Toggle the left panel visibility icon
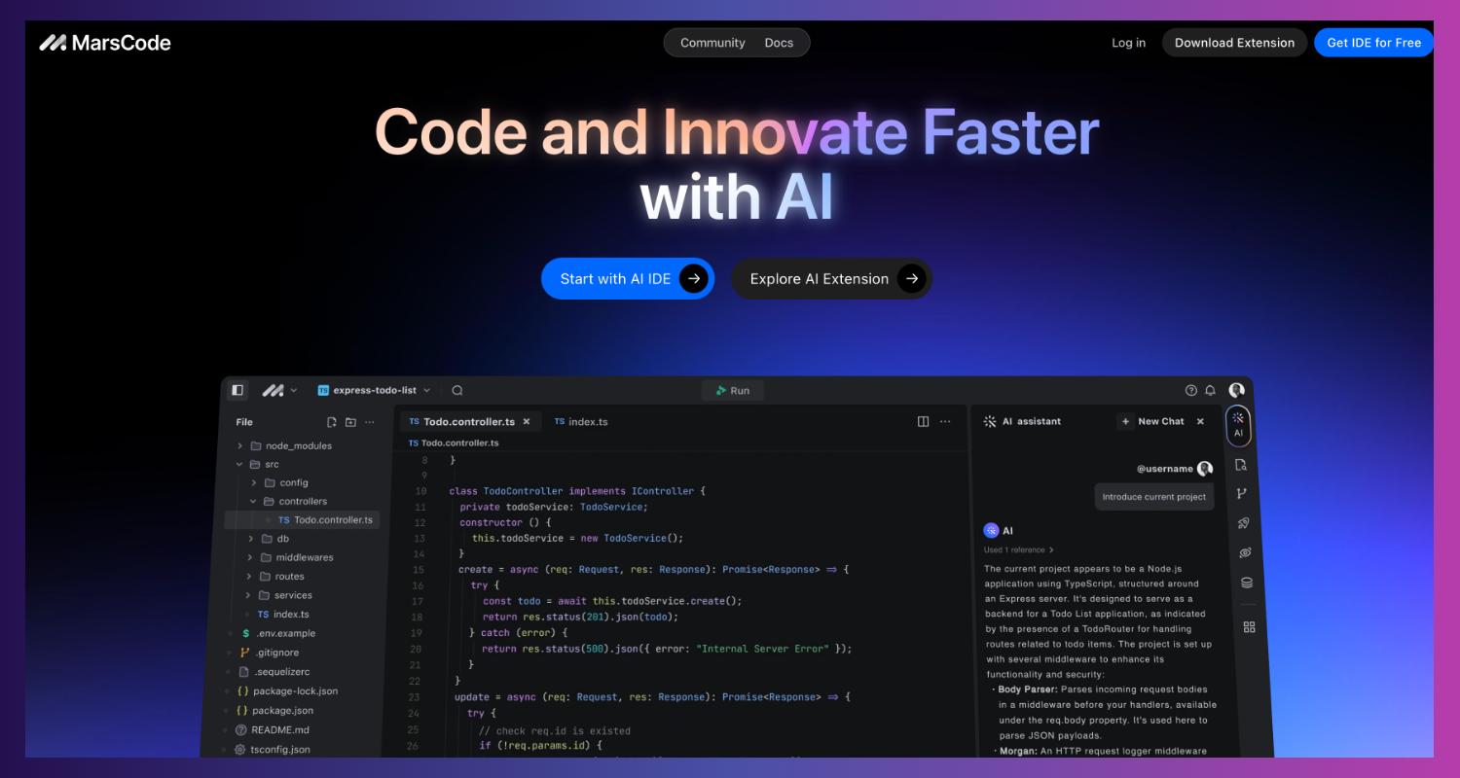The width and height of the screenshot is (1460, 778). pos(237,389)
